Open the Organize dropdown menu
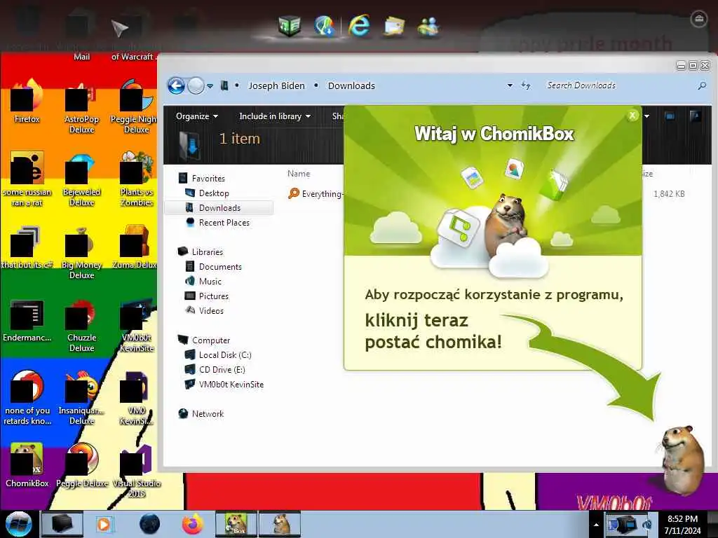The image size is (718, 538). tap(197, 116)
